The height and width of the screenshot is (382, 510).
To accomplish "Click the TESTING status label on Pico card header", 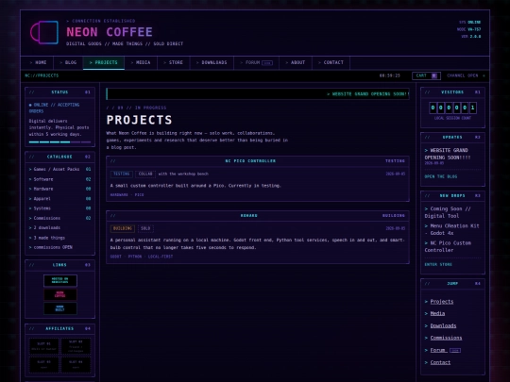I will point(395,161).
